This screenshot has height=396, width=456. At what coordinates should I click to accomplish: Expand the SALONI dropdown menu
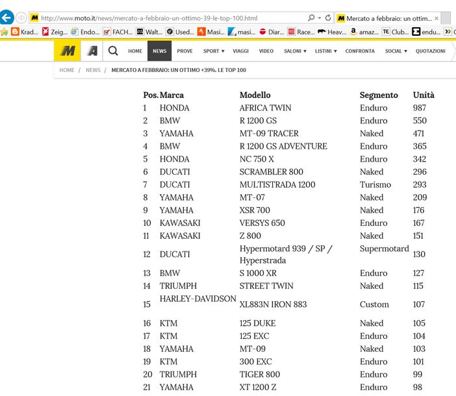click(295, 51)
